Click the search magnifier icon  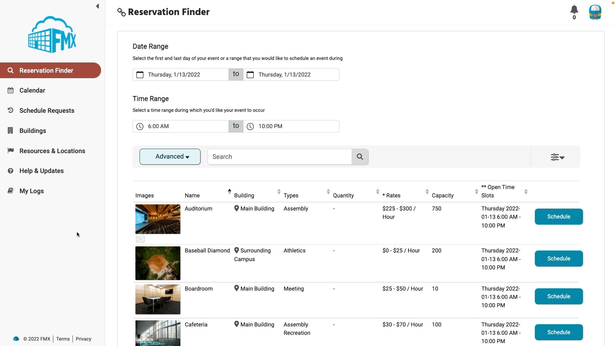(x=360, y=157)
